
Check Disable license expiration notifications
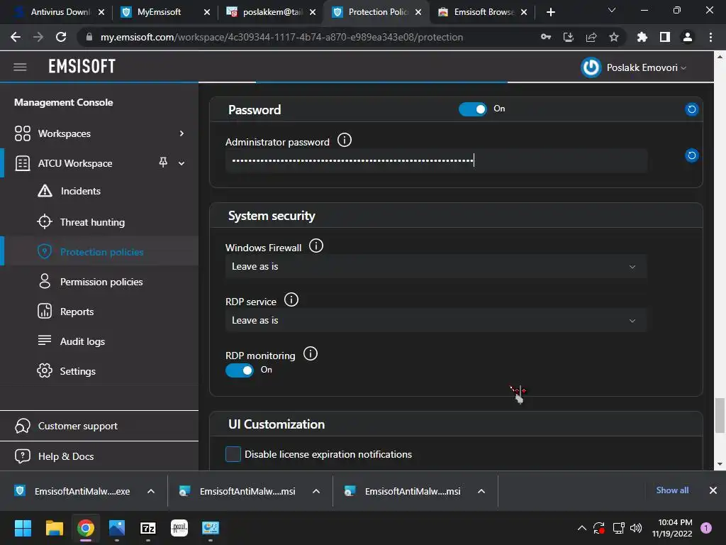[x=233, y=454]
